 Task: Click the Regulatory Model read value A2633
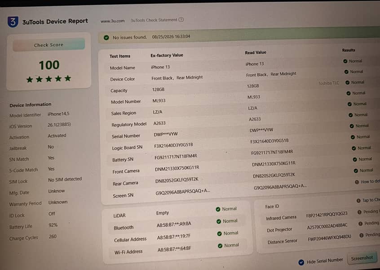(255, 119)
